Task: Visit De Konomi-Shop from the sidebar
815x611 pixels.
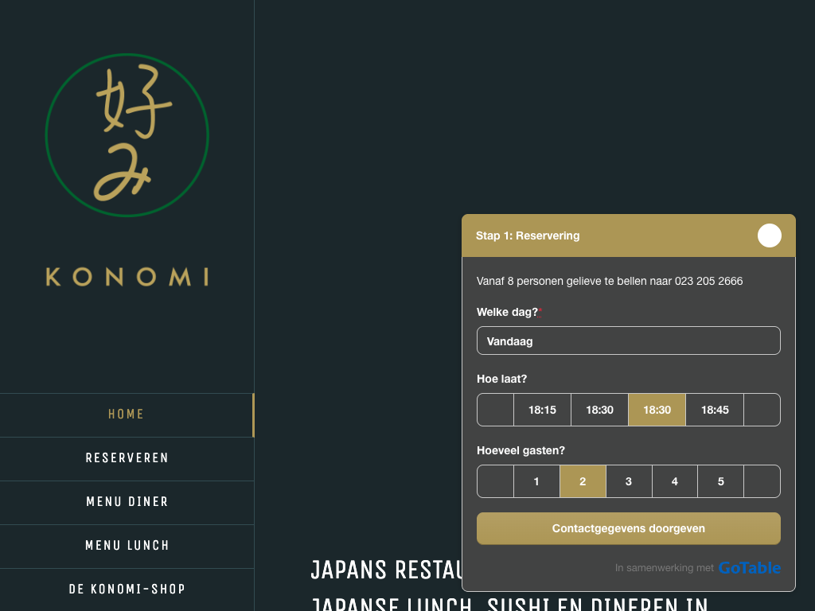Action: click(x=127, y=590)
